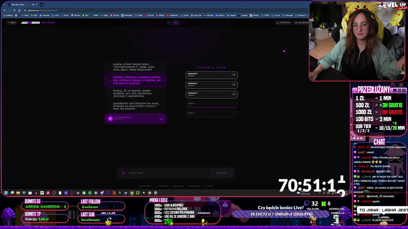The width and height of the screenshot is (408, 229).
Task: Open a new Chrome tab with plus
Action: click(x=41, y=4)
